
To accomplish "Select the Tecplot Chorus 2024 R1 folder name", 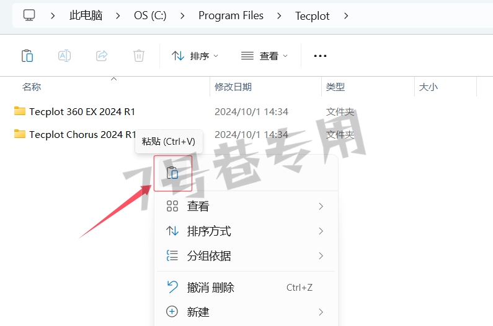I will pyautogui.click(x=82, y=135).
